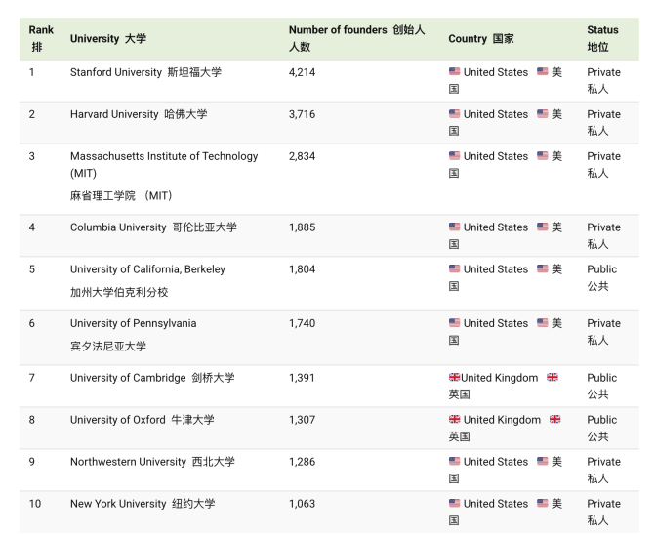
Task: Click the Country column header
Action: point(481,39)
